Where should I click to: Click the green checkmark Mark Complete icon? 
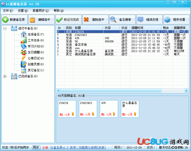coord(59,20)
